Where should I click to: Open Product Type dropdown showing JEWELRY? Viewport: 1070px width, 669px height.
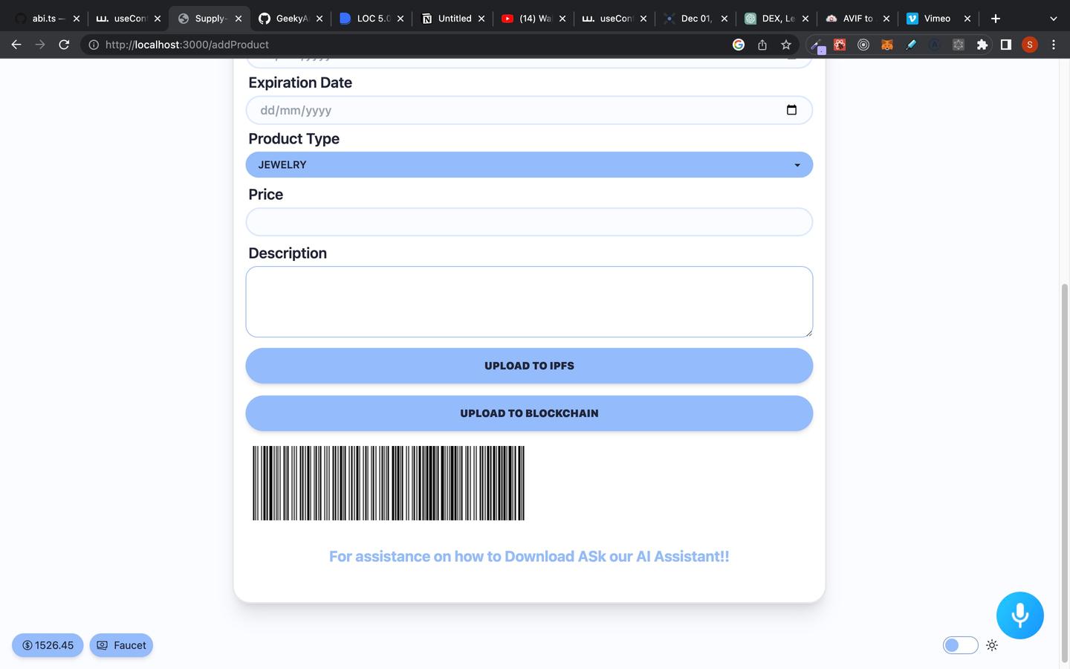pos(529,164)
